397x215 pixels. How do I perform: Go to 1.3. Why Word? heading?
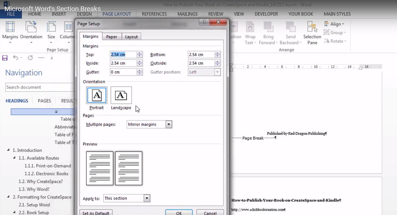34,189
